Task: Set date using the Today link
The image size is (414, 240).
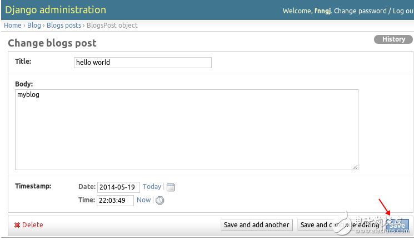Action: (x=152, y=187)
